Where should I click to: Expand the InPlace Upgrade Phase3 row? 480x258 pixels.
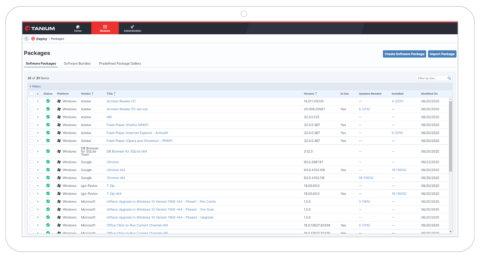(38, 217)
